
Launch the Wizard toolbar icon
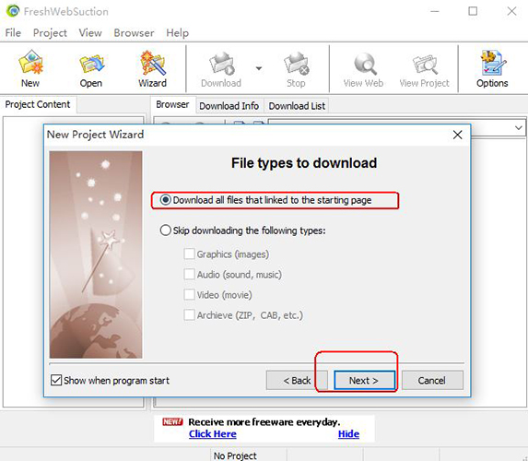153,69
